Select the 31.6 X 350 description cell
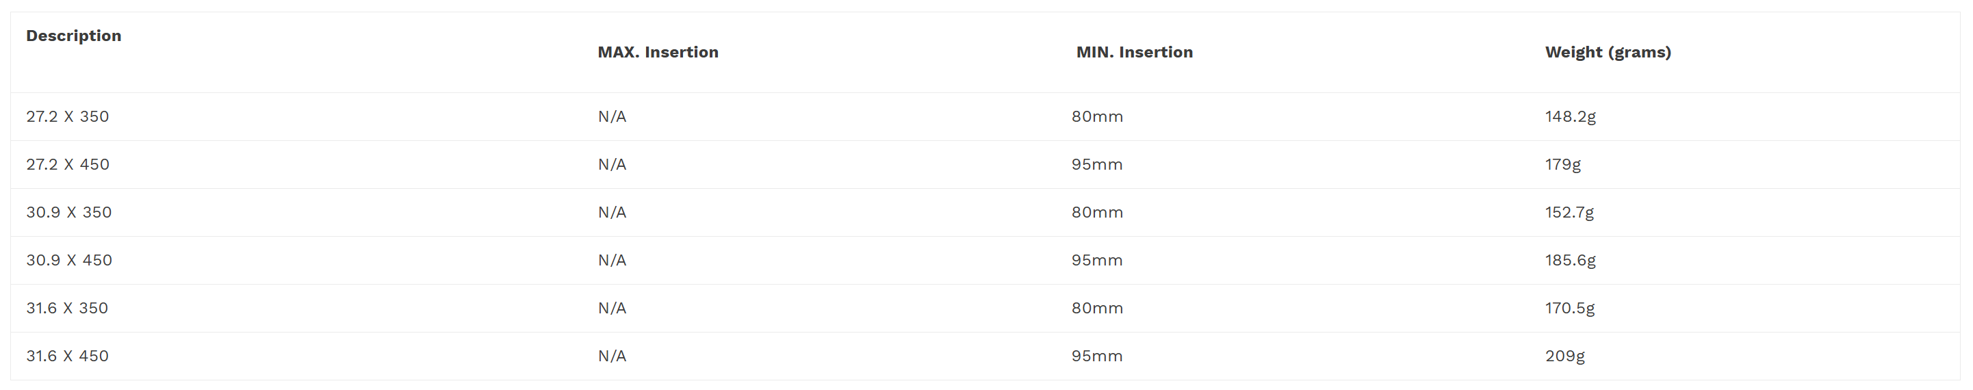The image size is (1973, 390). (67, 308)
